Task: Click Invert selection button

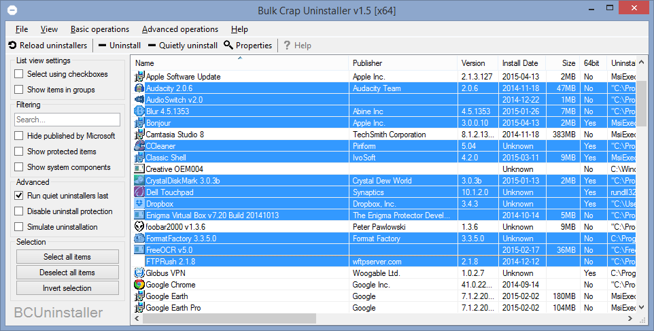Action: [x=67, y=288]
